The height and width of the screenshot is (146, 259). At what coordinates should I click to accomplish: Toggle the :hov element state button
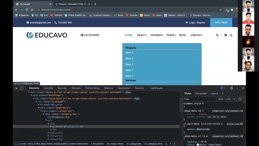click(x=220, y=99)
